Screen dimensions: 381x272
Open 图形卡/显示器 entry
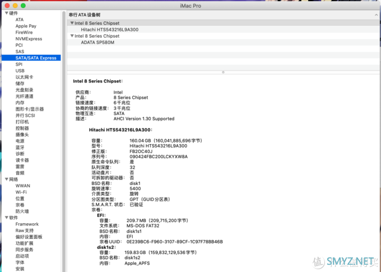click(30, 109)
